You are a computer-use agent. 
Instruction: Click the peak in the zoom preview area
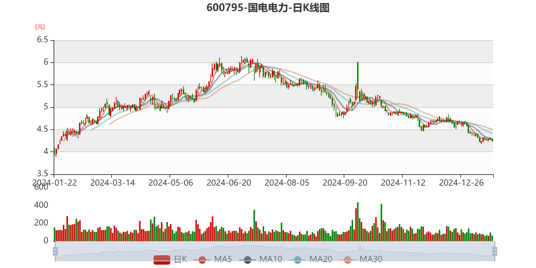point(360,247)
